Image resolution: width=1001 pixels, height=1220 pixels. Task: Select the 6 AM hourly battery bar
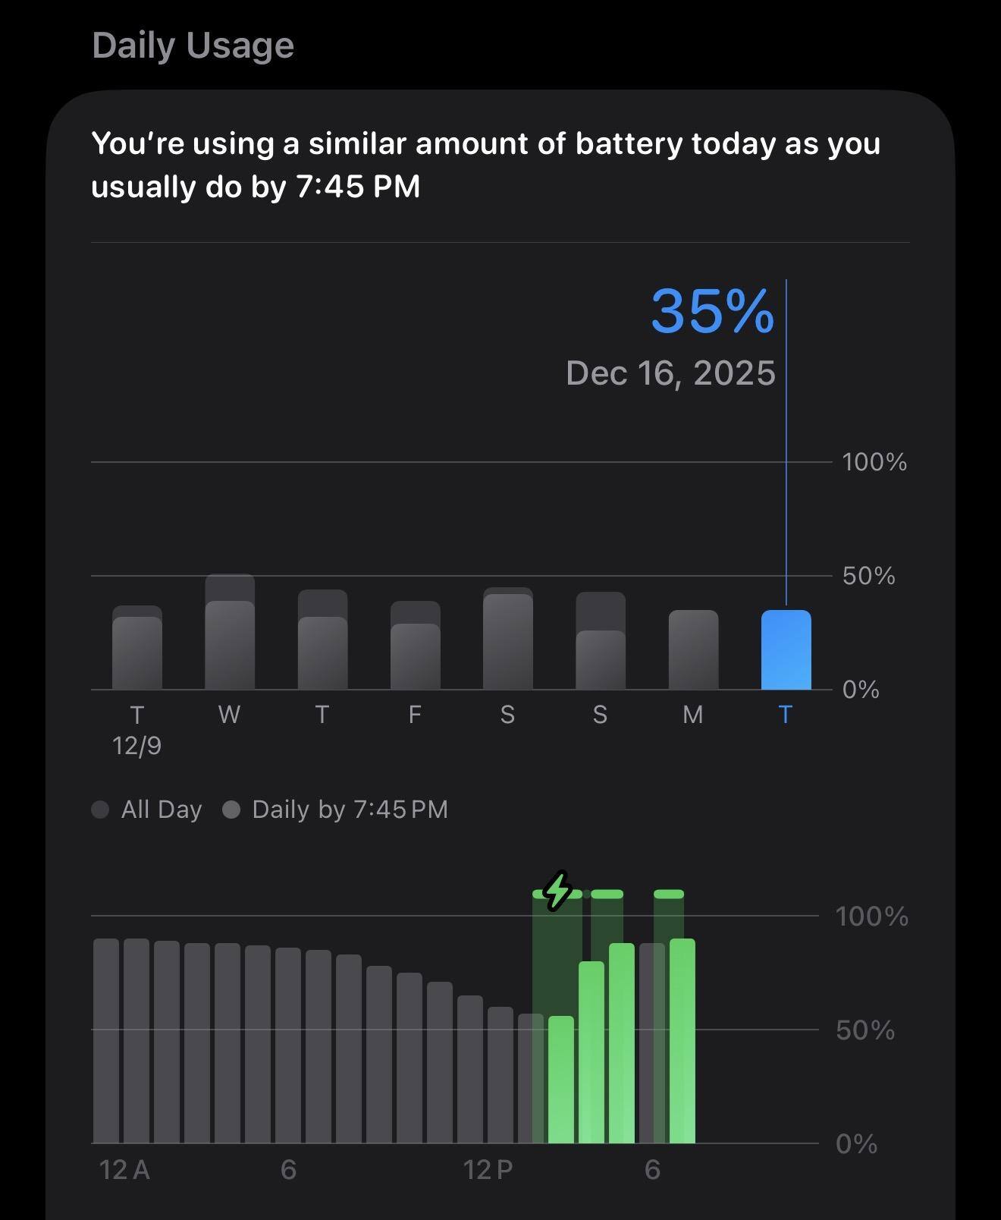[x=288, y=1044]
